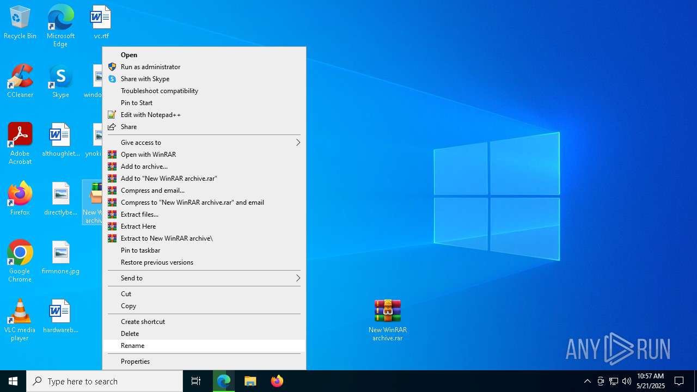Open the Recycle Bin desktop icon
697x392 pixels.
coord(20,22)
